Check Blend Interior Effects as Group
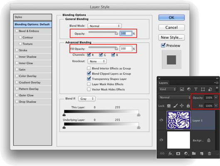This screenshot has height=166, width=220. pyautogui.click(x=89, y=68)
